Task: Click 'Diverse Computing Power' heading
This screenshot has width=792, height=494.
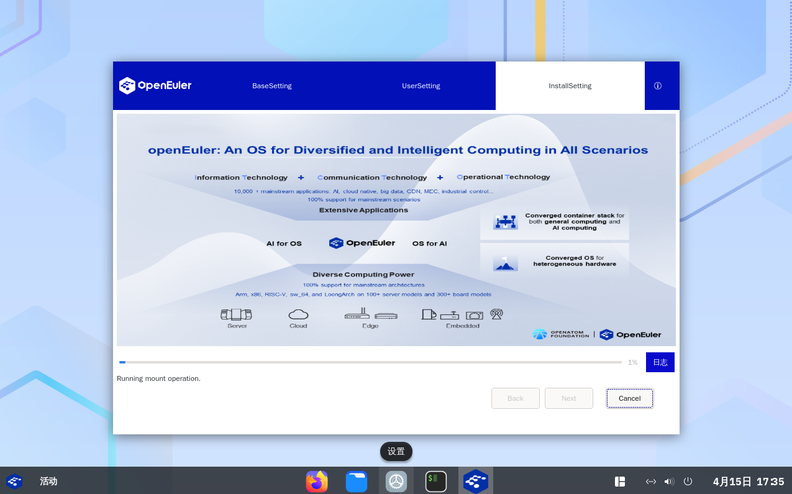Action: (363, 274)
